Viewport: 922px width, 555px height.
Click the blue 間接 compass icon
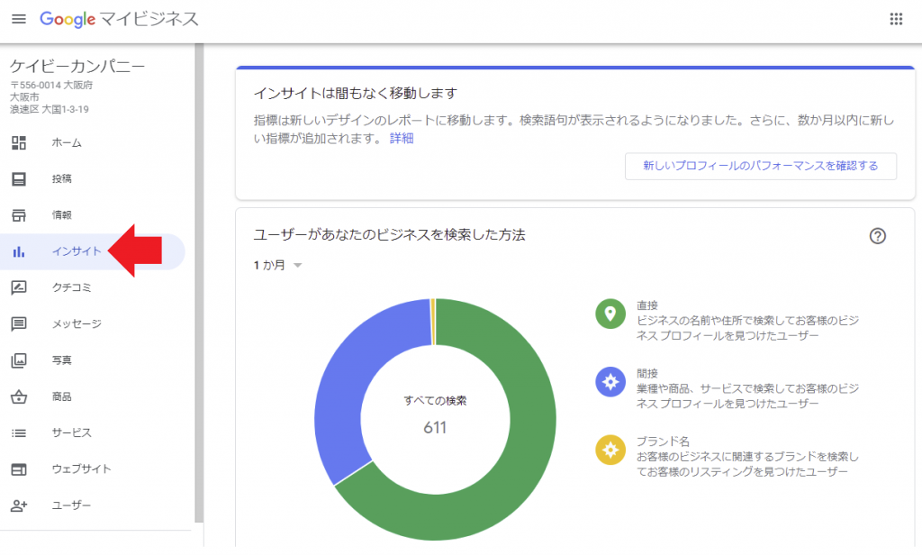610,381
